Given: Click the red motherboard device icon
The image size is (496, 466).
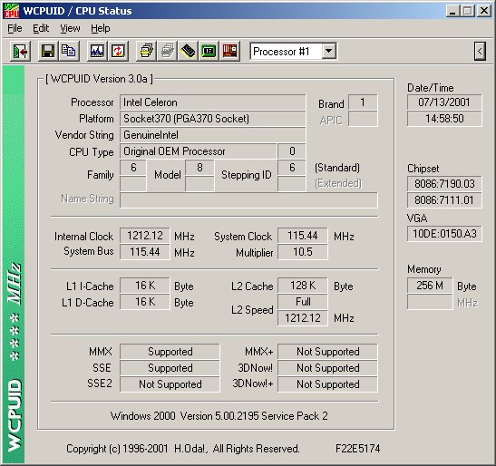Looking at the screenshot, I should [229, 51].
